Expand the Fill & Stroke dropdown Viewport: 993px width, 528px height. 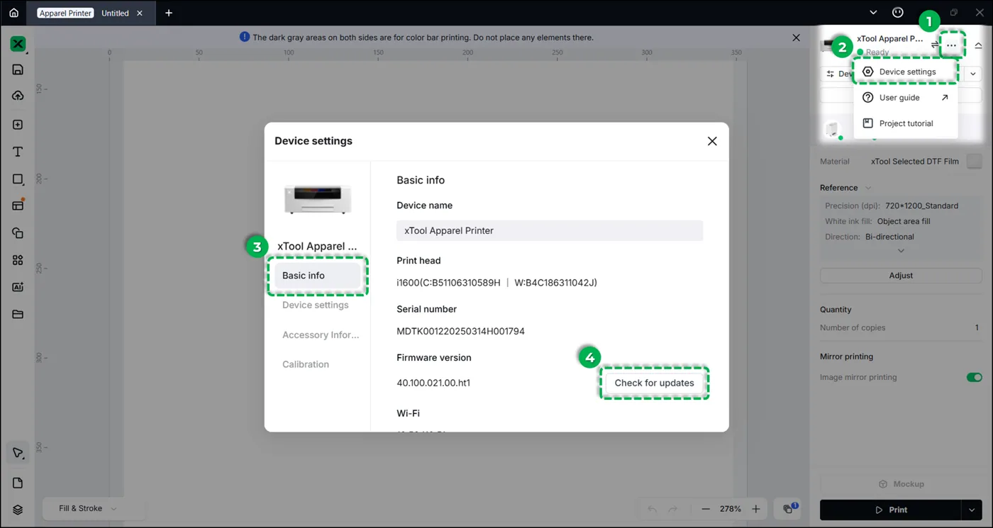(x=94, y=508)
